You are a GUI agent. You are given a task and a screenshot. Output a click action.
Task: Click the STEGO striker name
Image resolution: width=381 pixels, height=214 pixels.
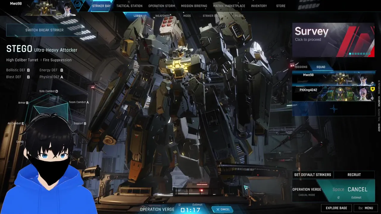pyautogui.click(x=19, y=49)
